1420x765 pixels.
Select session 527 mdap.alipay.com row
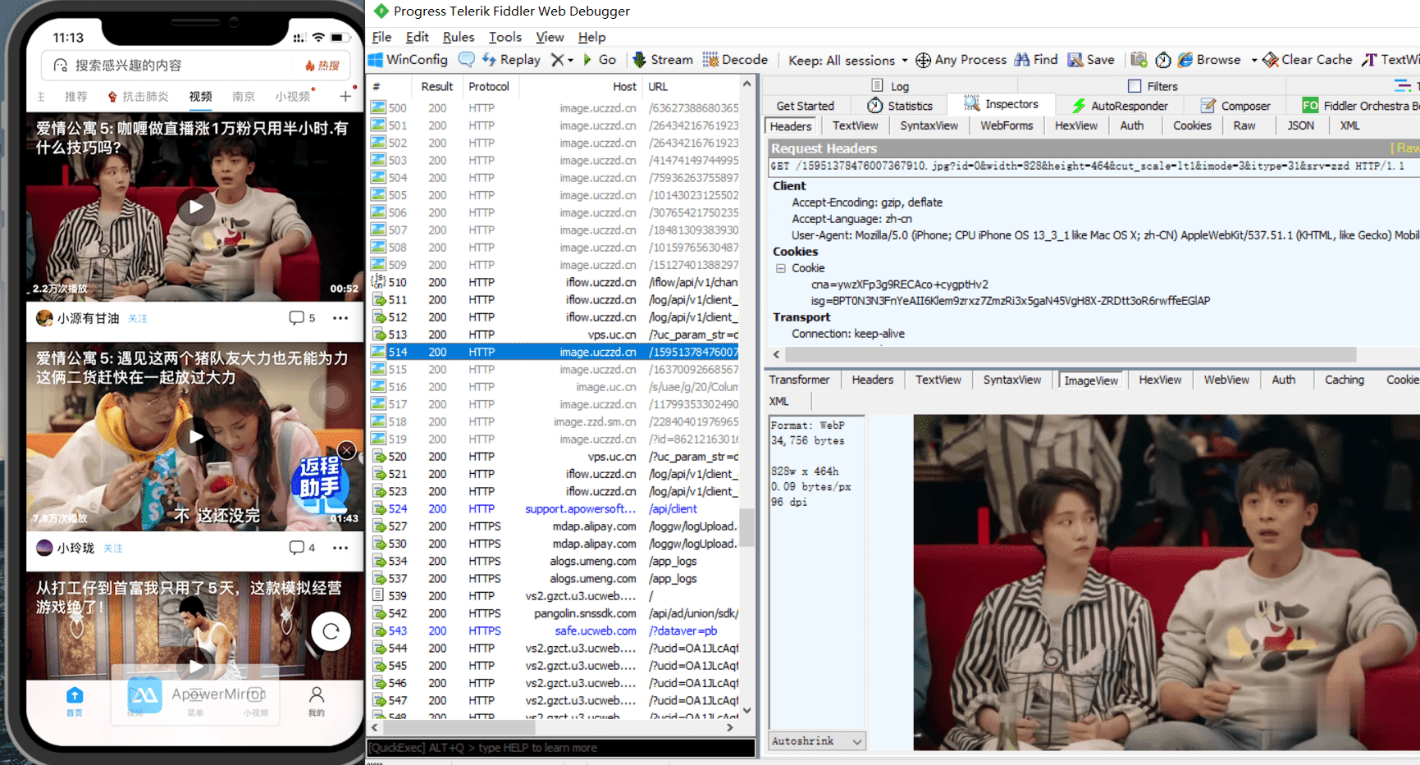[555, 526]
